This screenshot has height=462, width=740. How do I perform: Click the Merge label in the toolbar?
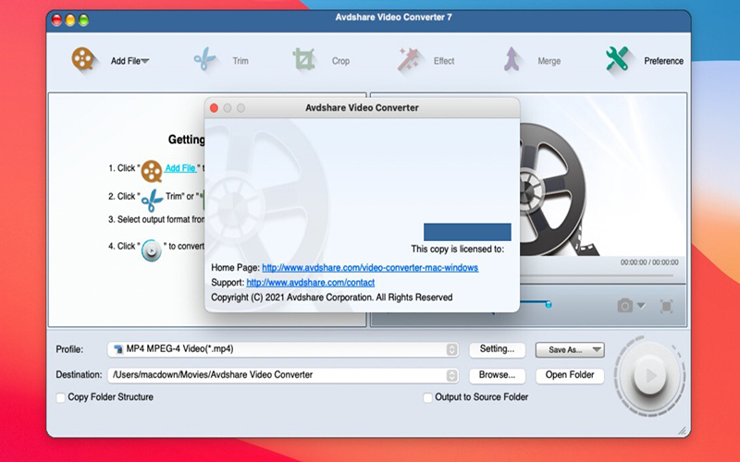(x=549, y=61)
